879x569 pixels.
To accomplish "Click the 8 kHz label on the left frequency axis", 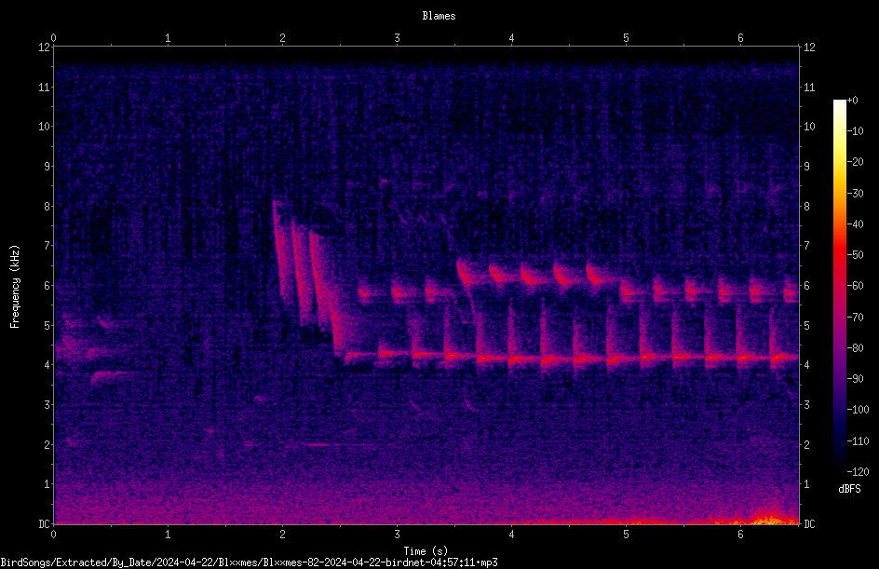I will coord(46,207).
